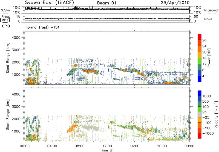Click the "Nave" legend label
Screen dimensions: 219x152
(x=208, y=19)
